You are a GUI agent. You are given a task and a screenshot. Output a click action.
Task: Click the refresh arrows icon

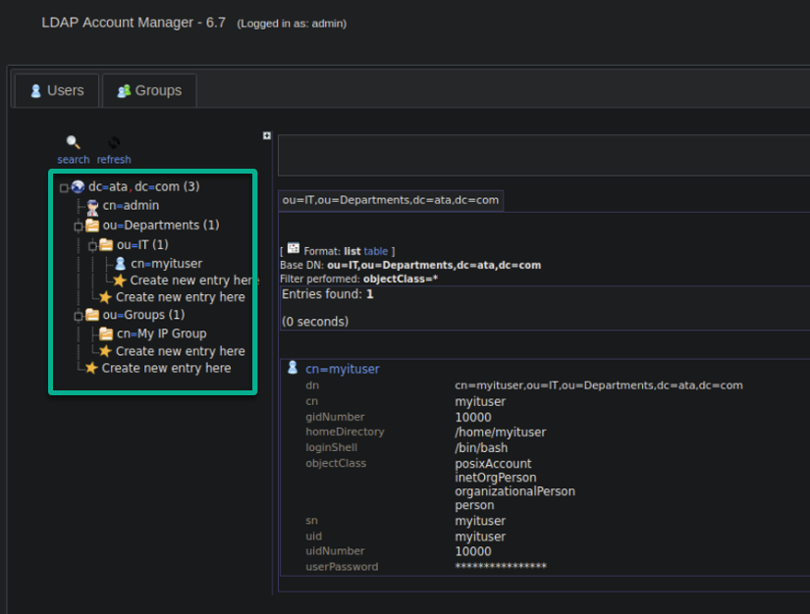[114, 142]
